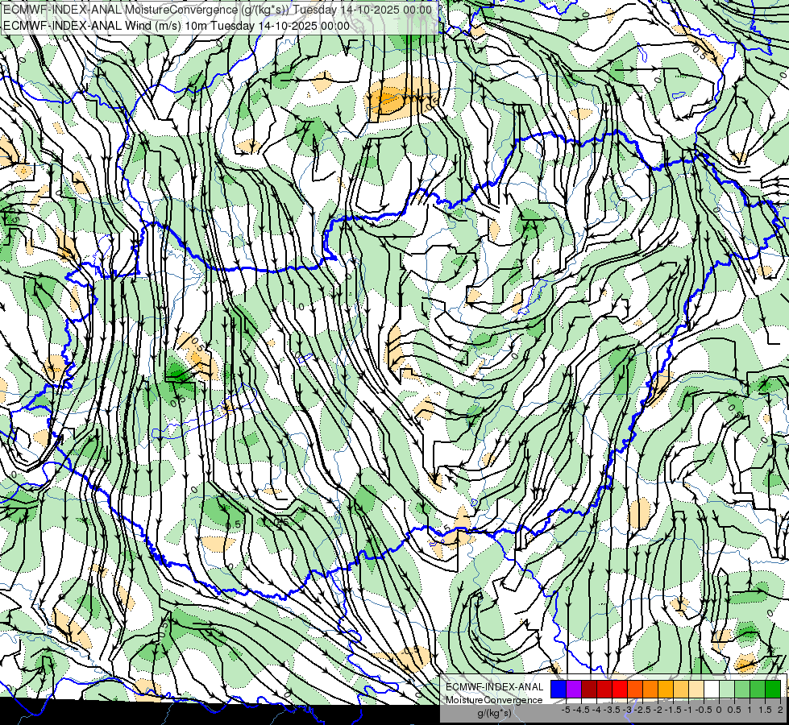
Task: Click the -2.5 legend scale value
Action: (644, 710)
